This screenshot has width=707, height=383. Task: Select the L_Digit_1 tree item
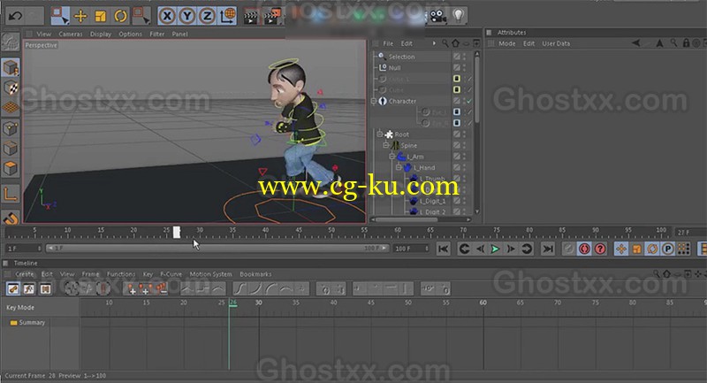tap(432, 201)
